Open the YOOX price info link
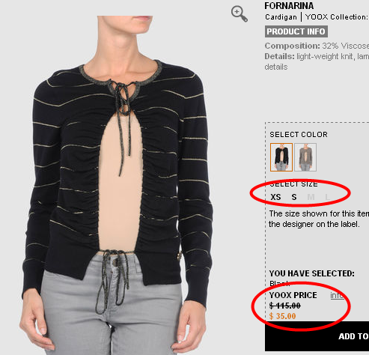The width and height of the screenshot is (369, 355). pyautogui.click(x=337, y=296)
